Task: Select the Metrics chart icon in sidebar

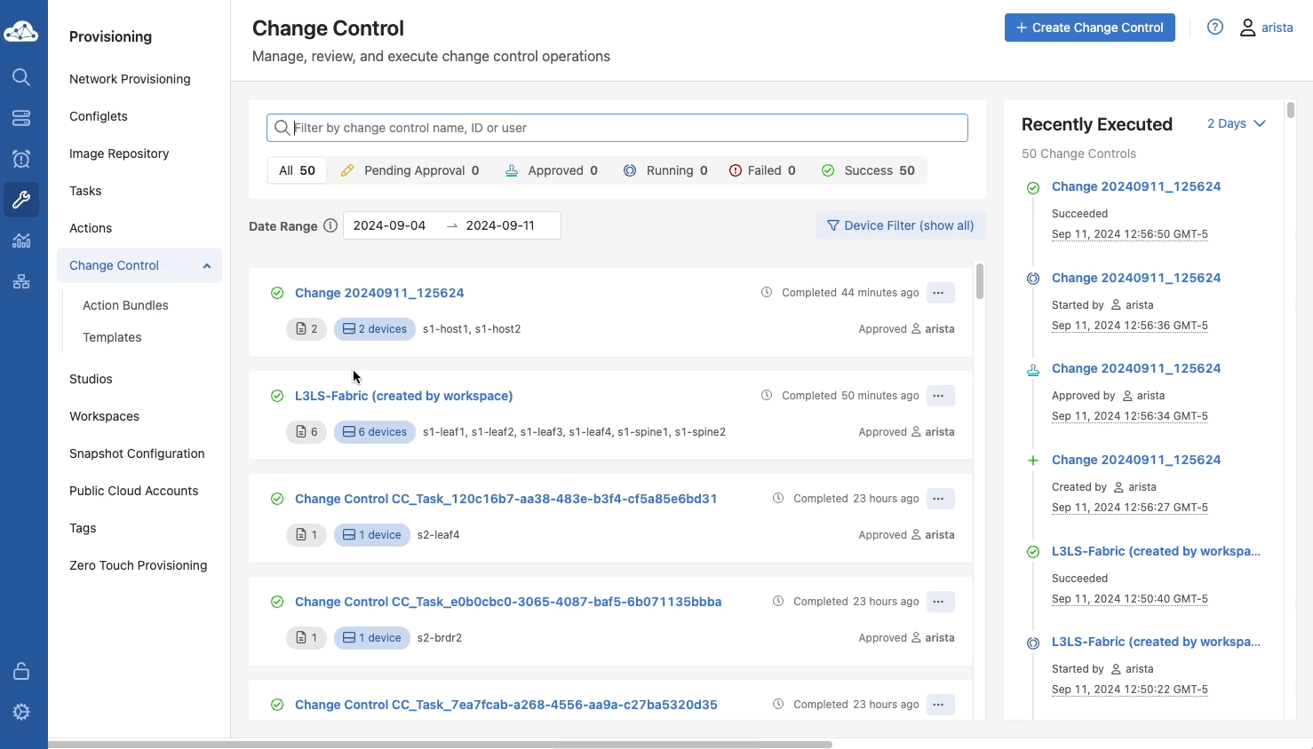Action: pyautogui.click(x=21, y=240)
